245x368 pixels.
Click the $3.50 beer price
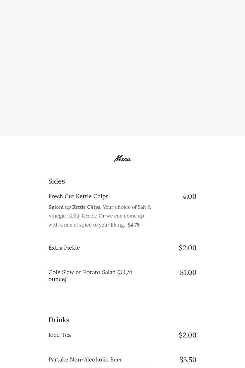point(188,360)
